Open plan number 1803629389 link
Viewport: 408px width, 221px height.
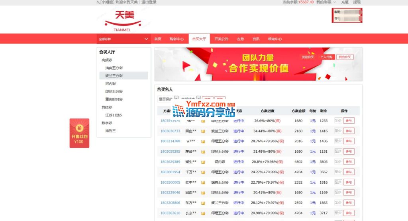coord(170,162)
